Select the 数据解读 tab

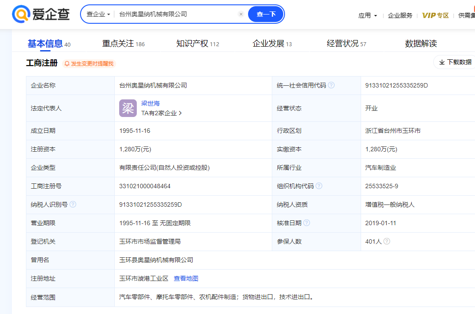[x=421, y=44]
